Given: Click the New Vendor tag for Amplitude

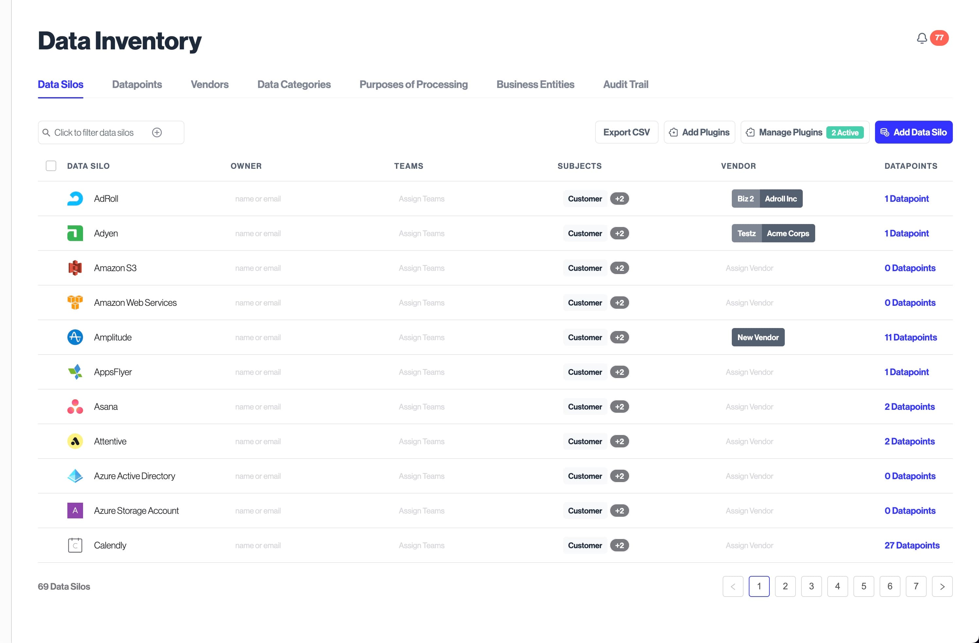Looking at the screenshot, I should pyautogui.click(x=758, y=337).
